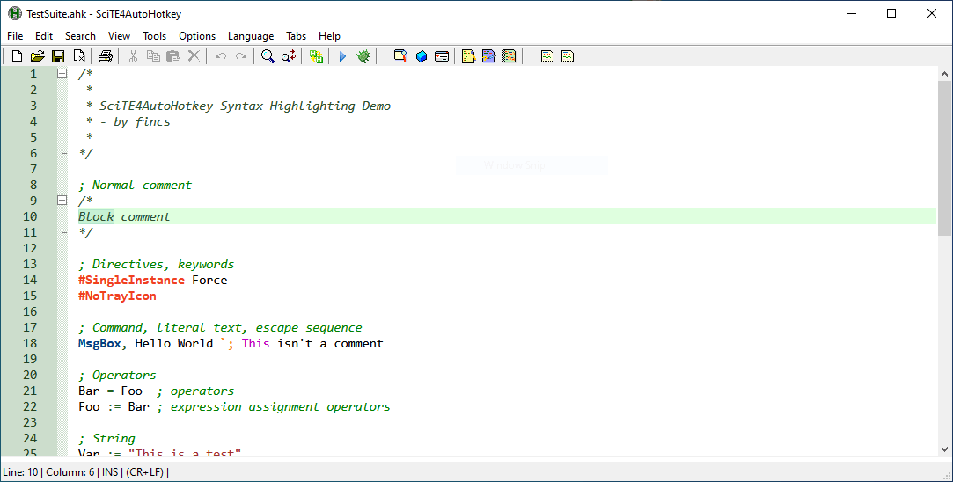Click the red-topped dialog window icon
Viewport: 953px width, 482px height.
coord(442,56)
